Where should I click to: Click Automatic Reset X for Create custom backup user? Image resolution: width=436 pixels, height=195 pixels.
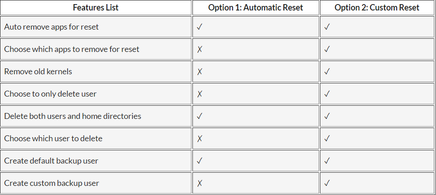point(200,183)
